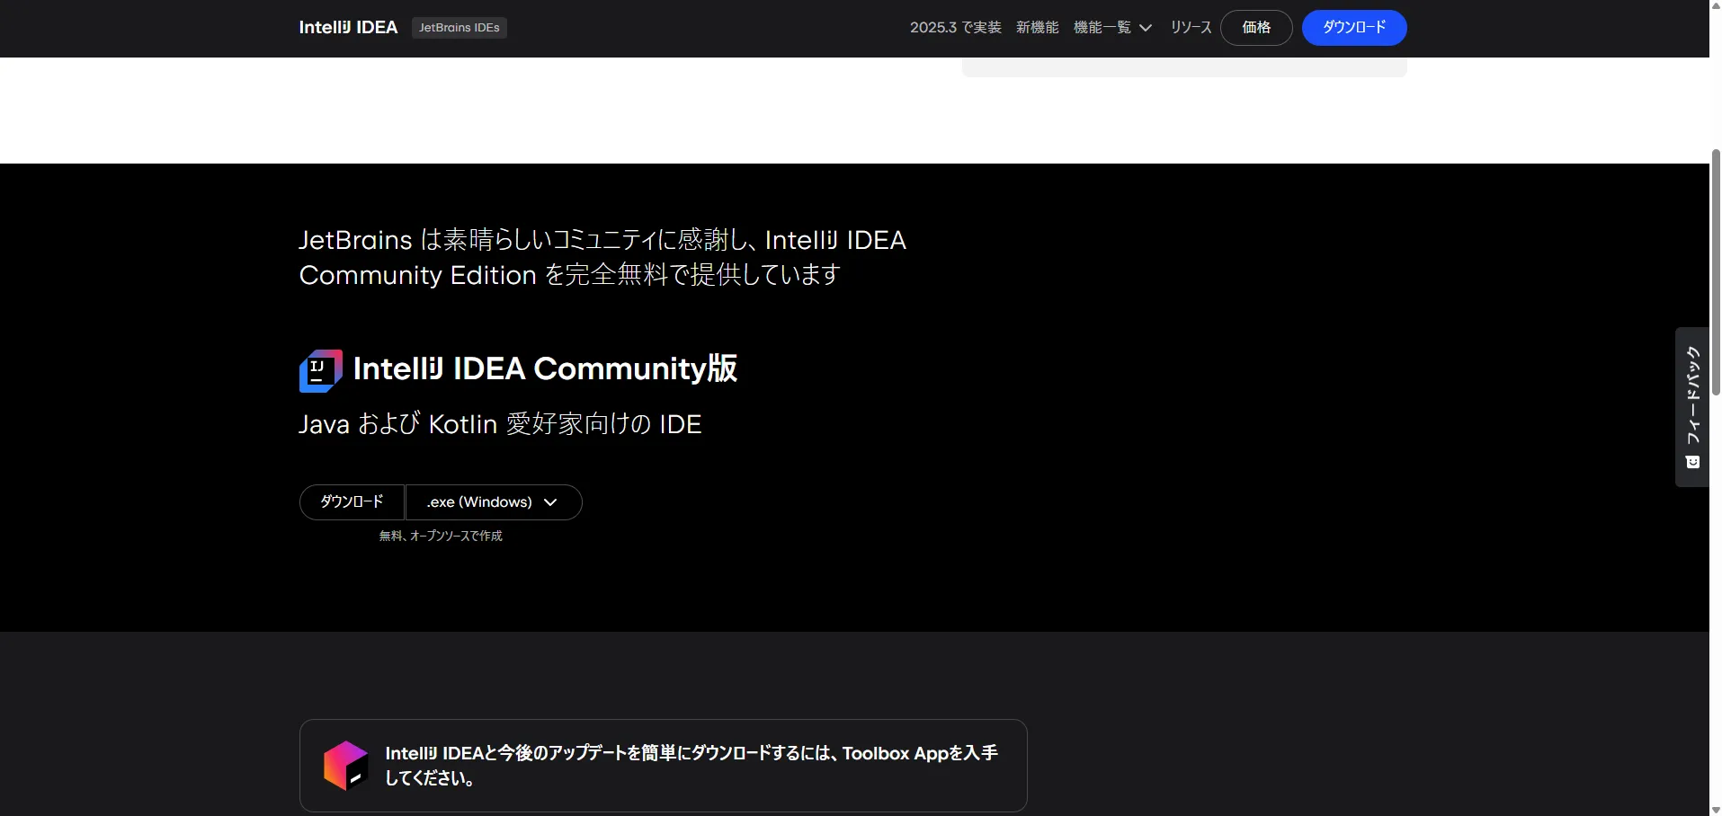Download the Community edition via outlined ダウンロード button

[x=352, y=502]
